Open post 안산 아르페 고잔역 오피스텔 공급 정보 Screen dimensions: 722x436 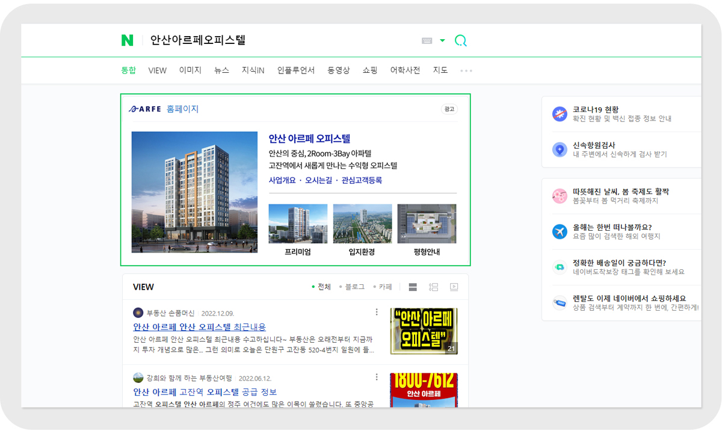click(205, 392)
